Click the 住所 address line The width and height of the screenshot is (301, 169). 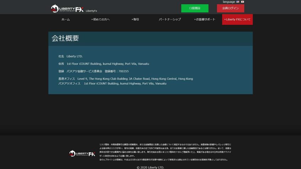[104, 64]
